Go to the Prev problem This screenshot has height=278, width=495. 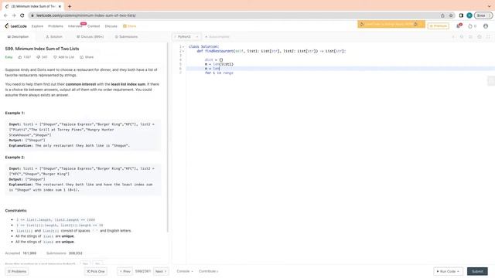pos(125,271)
